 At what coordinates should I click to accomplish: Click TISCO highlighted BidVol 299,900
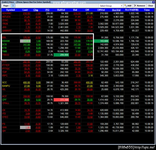(x=61, y=55)
